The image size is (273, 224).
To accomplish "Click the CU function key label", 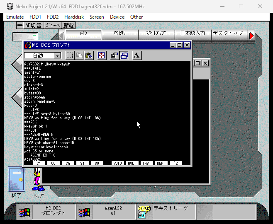I will 53,164.
